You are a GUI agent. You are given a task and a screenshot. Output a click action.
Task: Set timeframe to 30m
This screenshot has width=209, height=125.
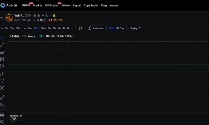click(x=43, y=28)
